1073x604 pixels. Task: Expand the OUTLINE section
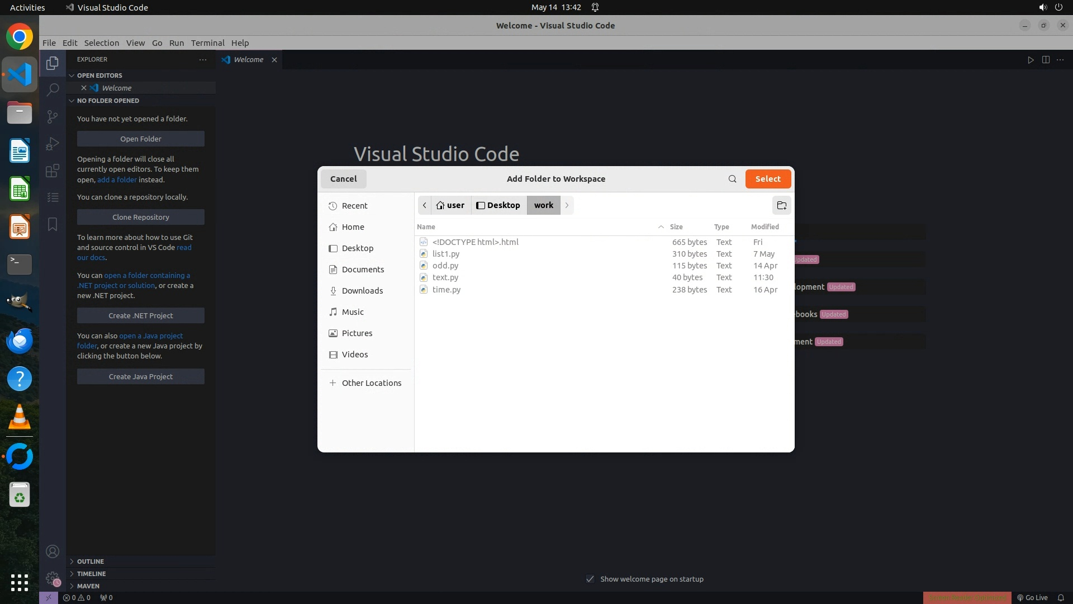coord(91,561)
